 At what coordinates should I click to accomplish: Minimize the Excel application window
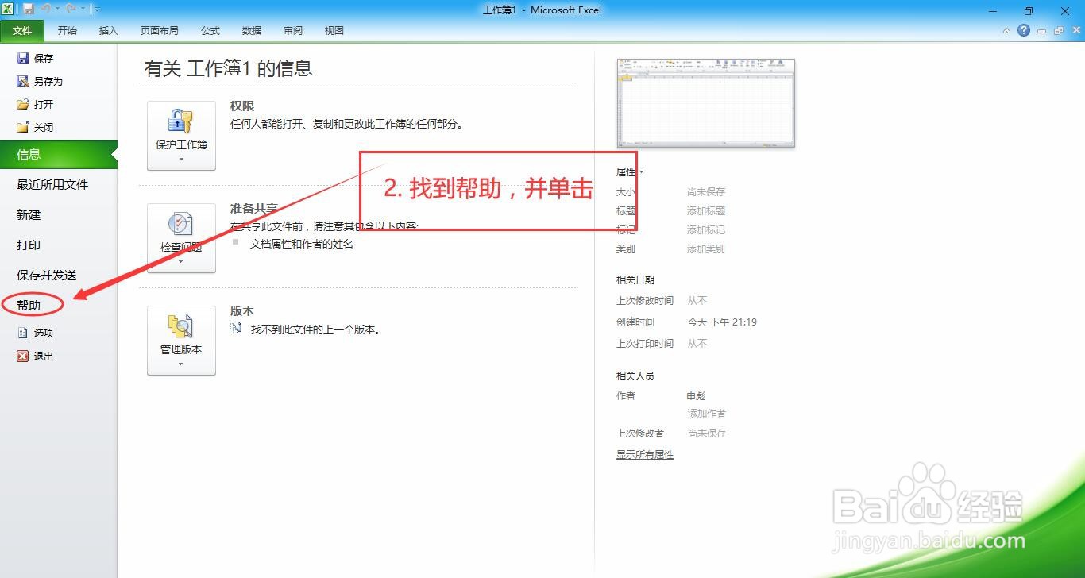[993, 10]
